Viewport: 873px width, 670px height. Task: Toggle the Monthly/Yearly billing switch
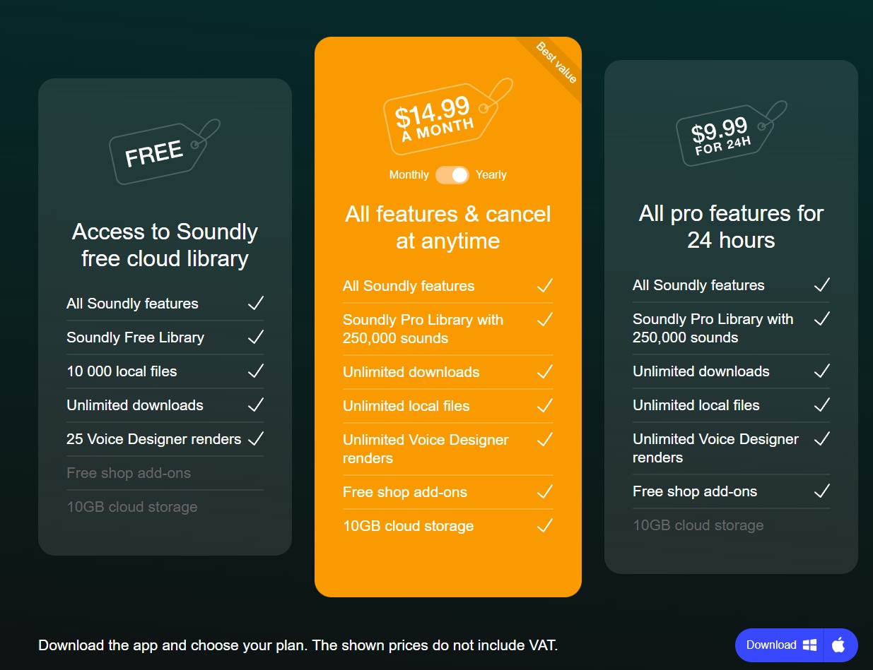click(452, 175)
